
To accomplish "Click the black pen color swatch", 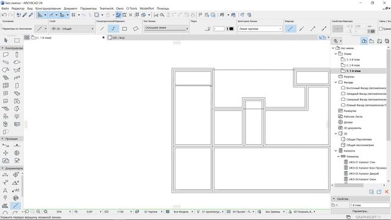I will [x=231, y=29].
